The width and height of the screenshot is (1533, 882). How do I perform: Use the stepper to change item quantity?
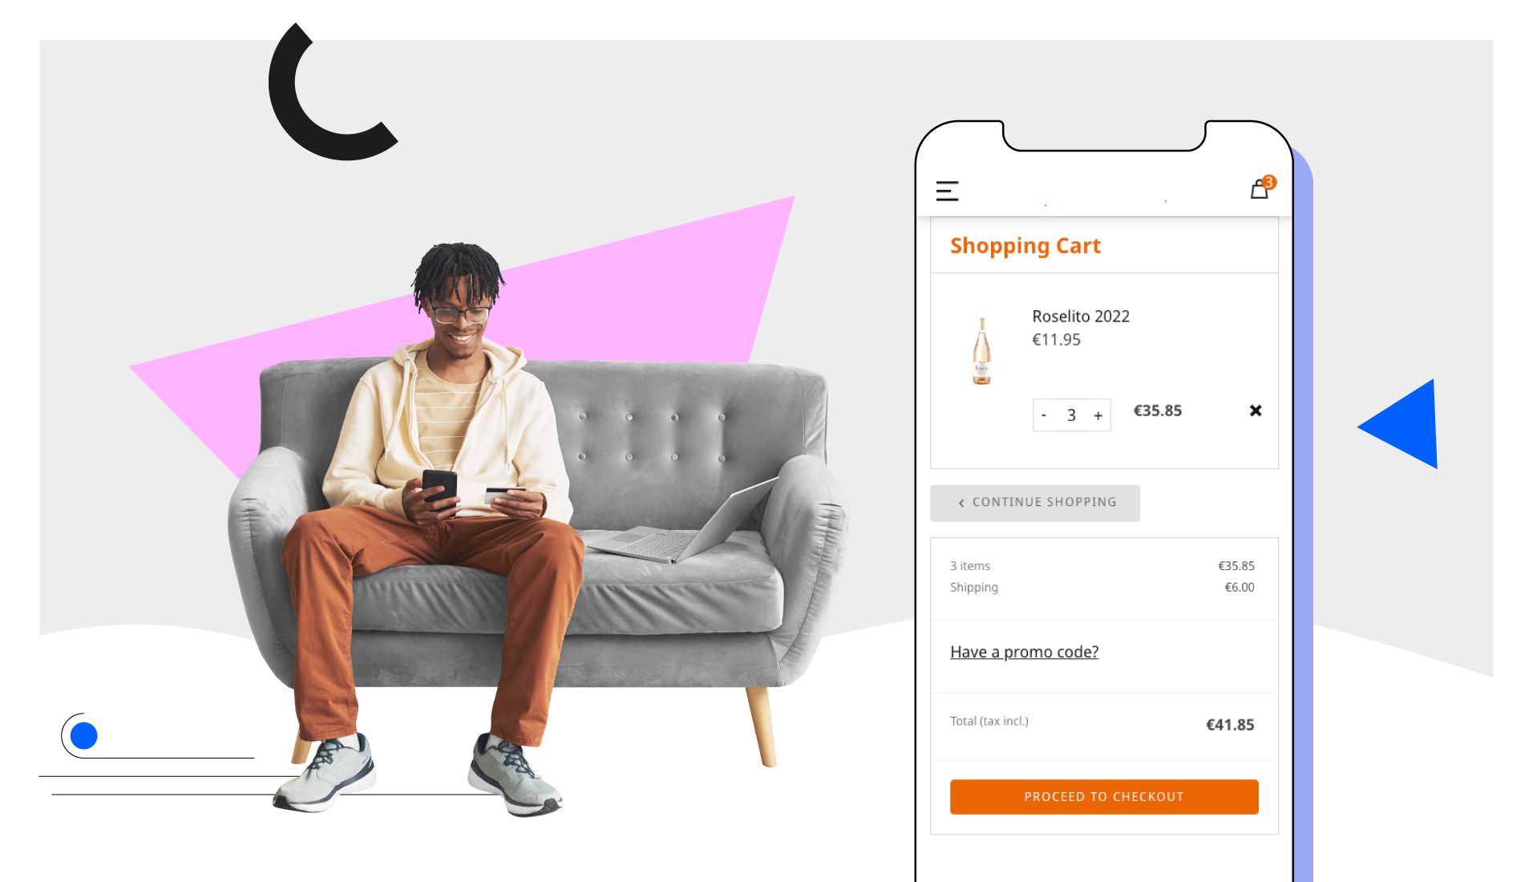tap(1072, 415)
